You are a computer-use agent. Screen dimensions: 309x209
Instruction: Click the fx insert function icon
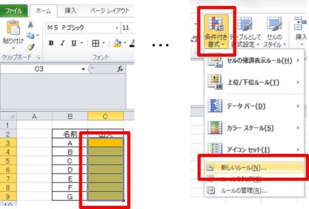coord(120,69)
